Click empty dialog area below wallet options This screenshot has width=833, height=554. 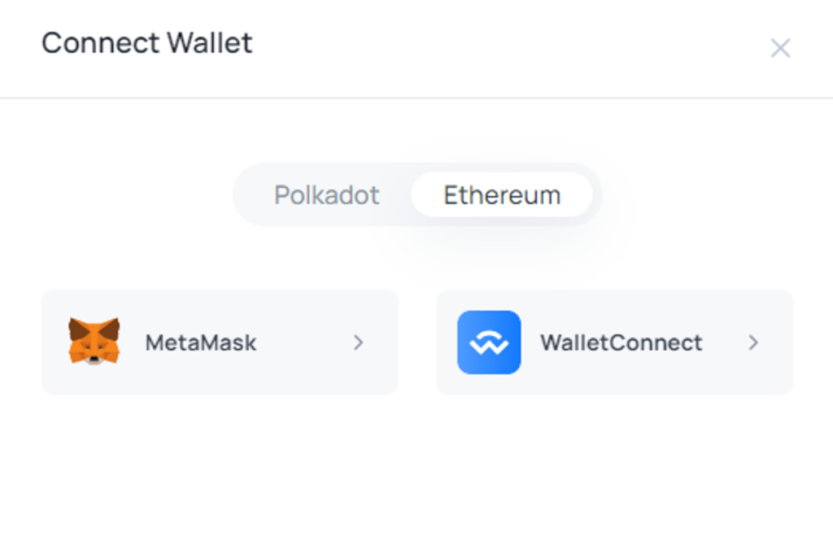(x=416, y=473)
